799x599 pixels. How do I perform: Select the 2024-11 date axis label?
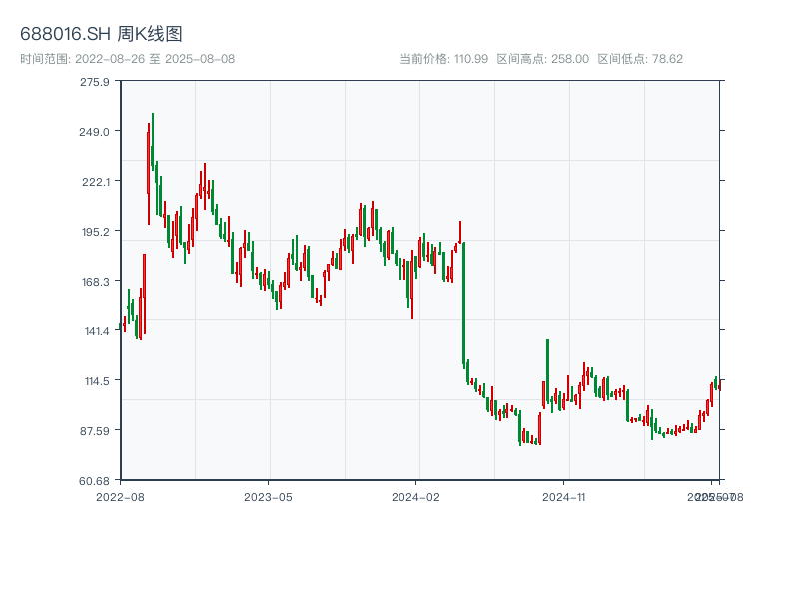(x=564, y=496)
